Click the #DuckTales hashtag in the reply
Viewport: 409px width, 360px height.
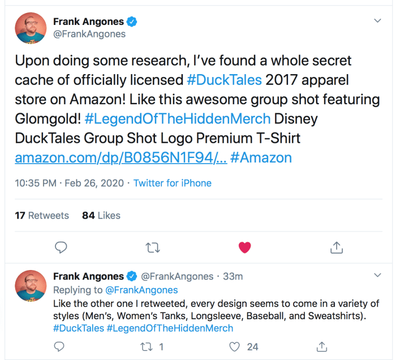click(79, 328)
